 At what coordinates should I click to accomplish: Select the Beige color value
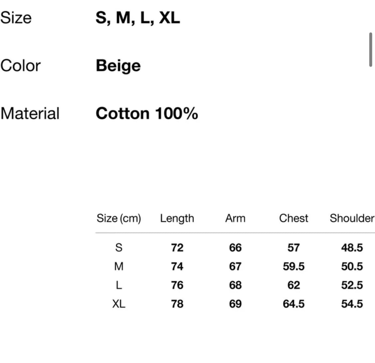tap(118, 66)
